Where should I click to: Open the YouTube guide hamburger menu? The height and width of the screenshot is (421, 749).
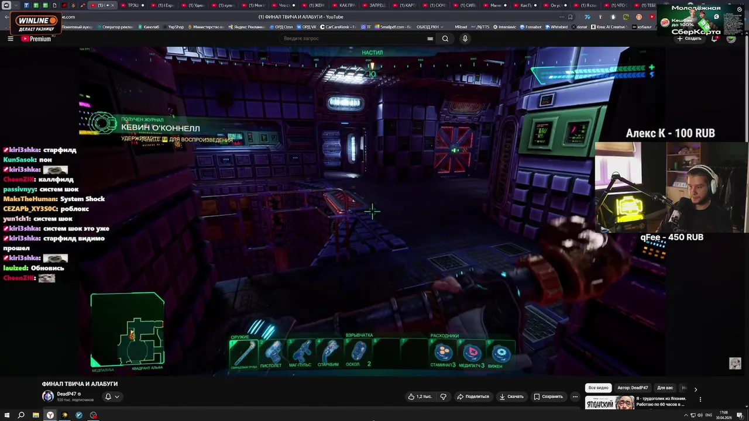point(10,39)
